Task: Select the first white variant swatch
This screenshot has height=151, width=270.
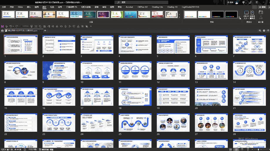Action: pyautogui.click(x=190, y=14)
